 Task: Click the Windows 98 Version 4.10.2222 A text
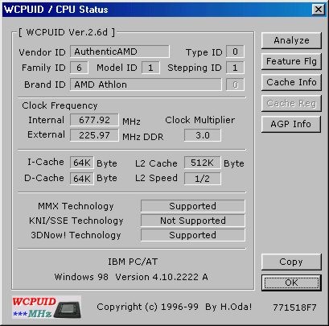(x=131, y=277)
